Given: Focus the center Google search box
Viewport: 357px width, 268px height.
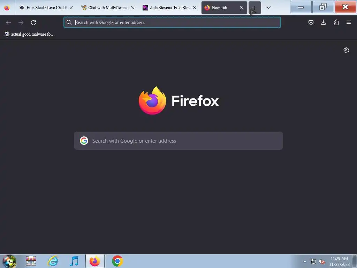Looking at the screenshot, I should click(178, 141).
